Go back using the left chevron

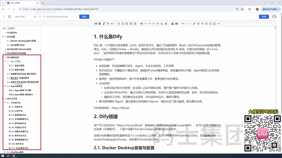pyautogui.click(x=4, y=17)
